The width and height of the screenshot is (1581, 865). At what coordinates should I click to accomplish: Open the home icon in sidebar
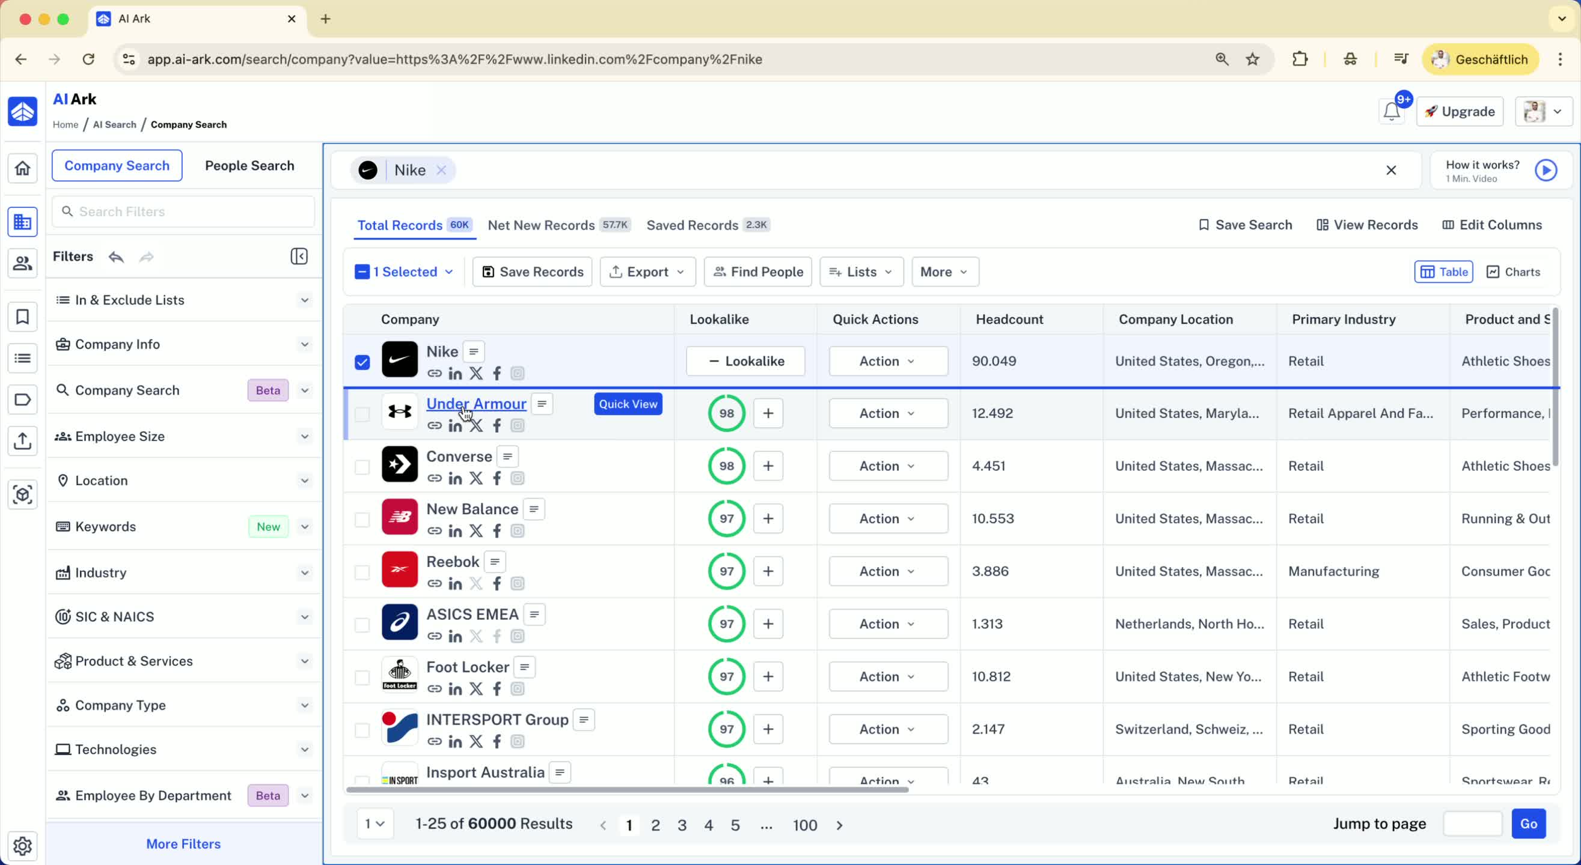[23, 168]
